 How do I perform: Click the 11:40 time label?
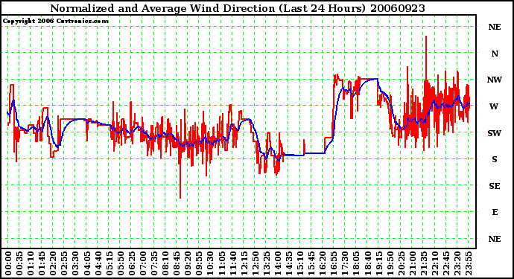232,263
